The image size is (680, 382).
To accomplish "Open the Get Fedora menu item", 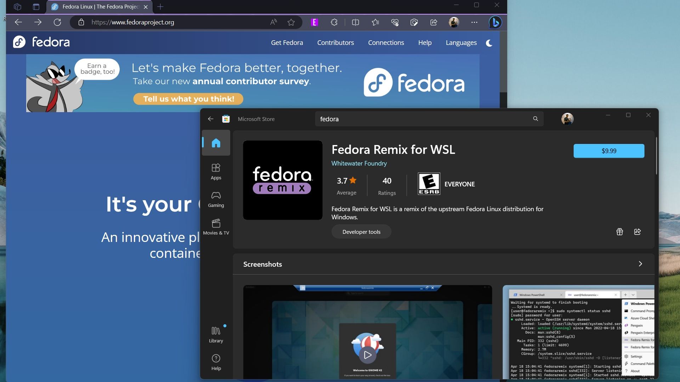I will pos(287,43).
